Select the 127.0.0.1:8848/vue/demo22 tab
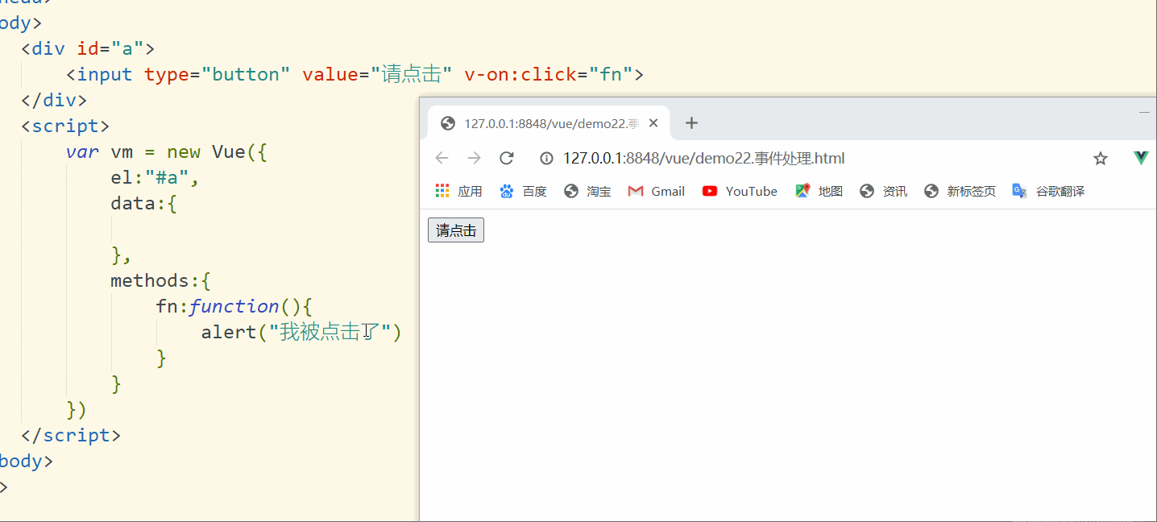Image resolution: width=1157 pixels, height=522 pixels. pos(548,123)
